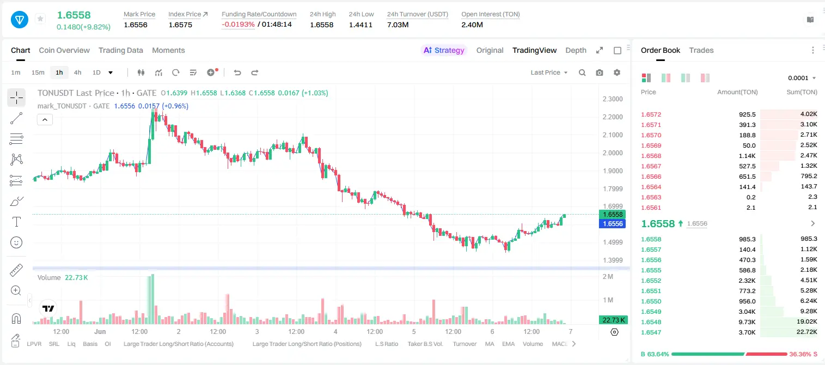Open the Last Price dropdown
Viewport: 825px width, 365px height.
(549, 72)
